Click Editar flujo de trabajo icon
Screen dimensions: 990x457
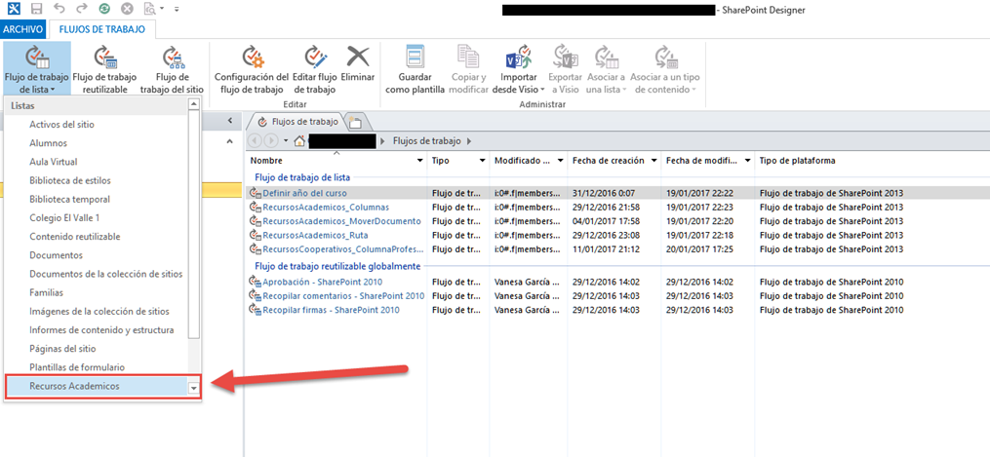[314, 57]
